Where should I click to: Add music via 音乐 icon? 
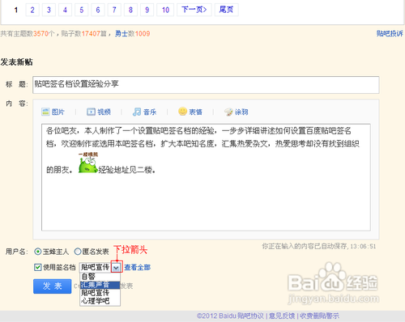pos(144,112)
